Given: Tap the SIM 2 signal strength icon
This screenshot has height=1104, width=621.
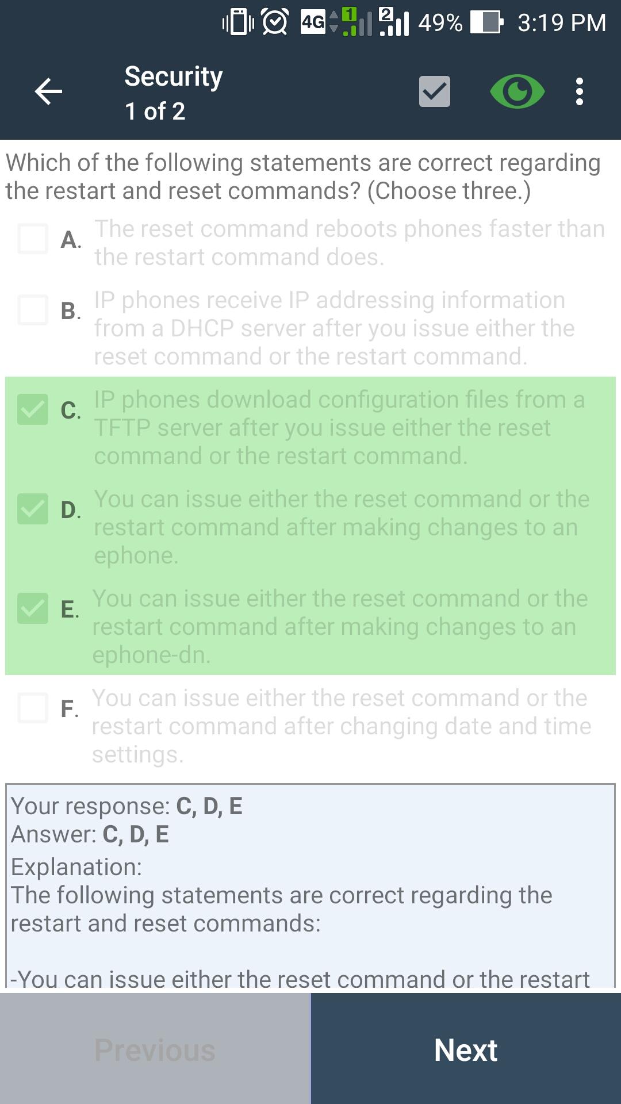Looking at the screenshot, I should 394,22.
